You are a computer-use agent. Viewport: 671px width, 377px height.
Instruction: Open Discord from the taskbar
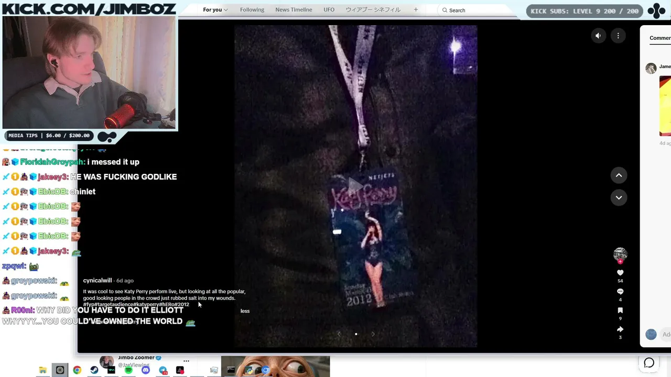click(146, 370)
